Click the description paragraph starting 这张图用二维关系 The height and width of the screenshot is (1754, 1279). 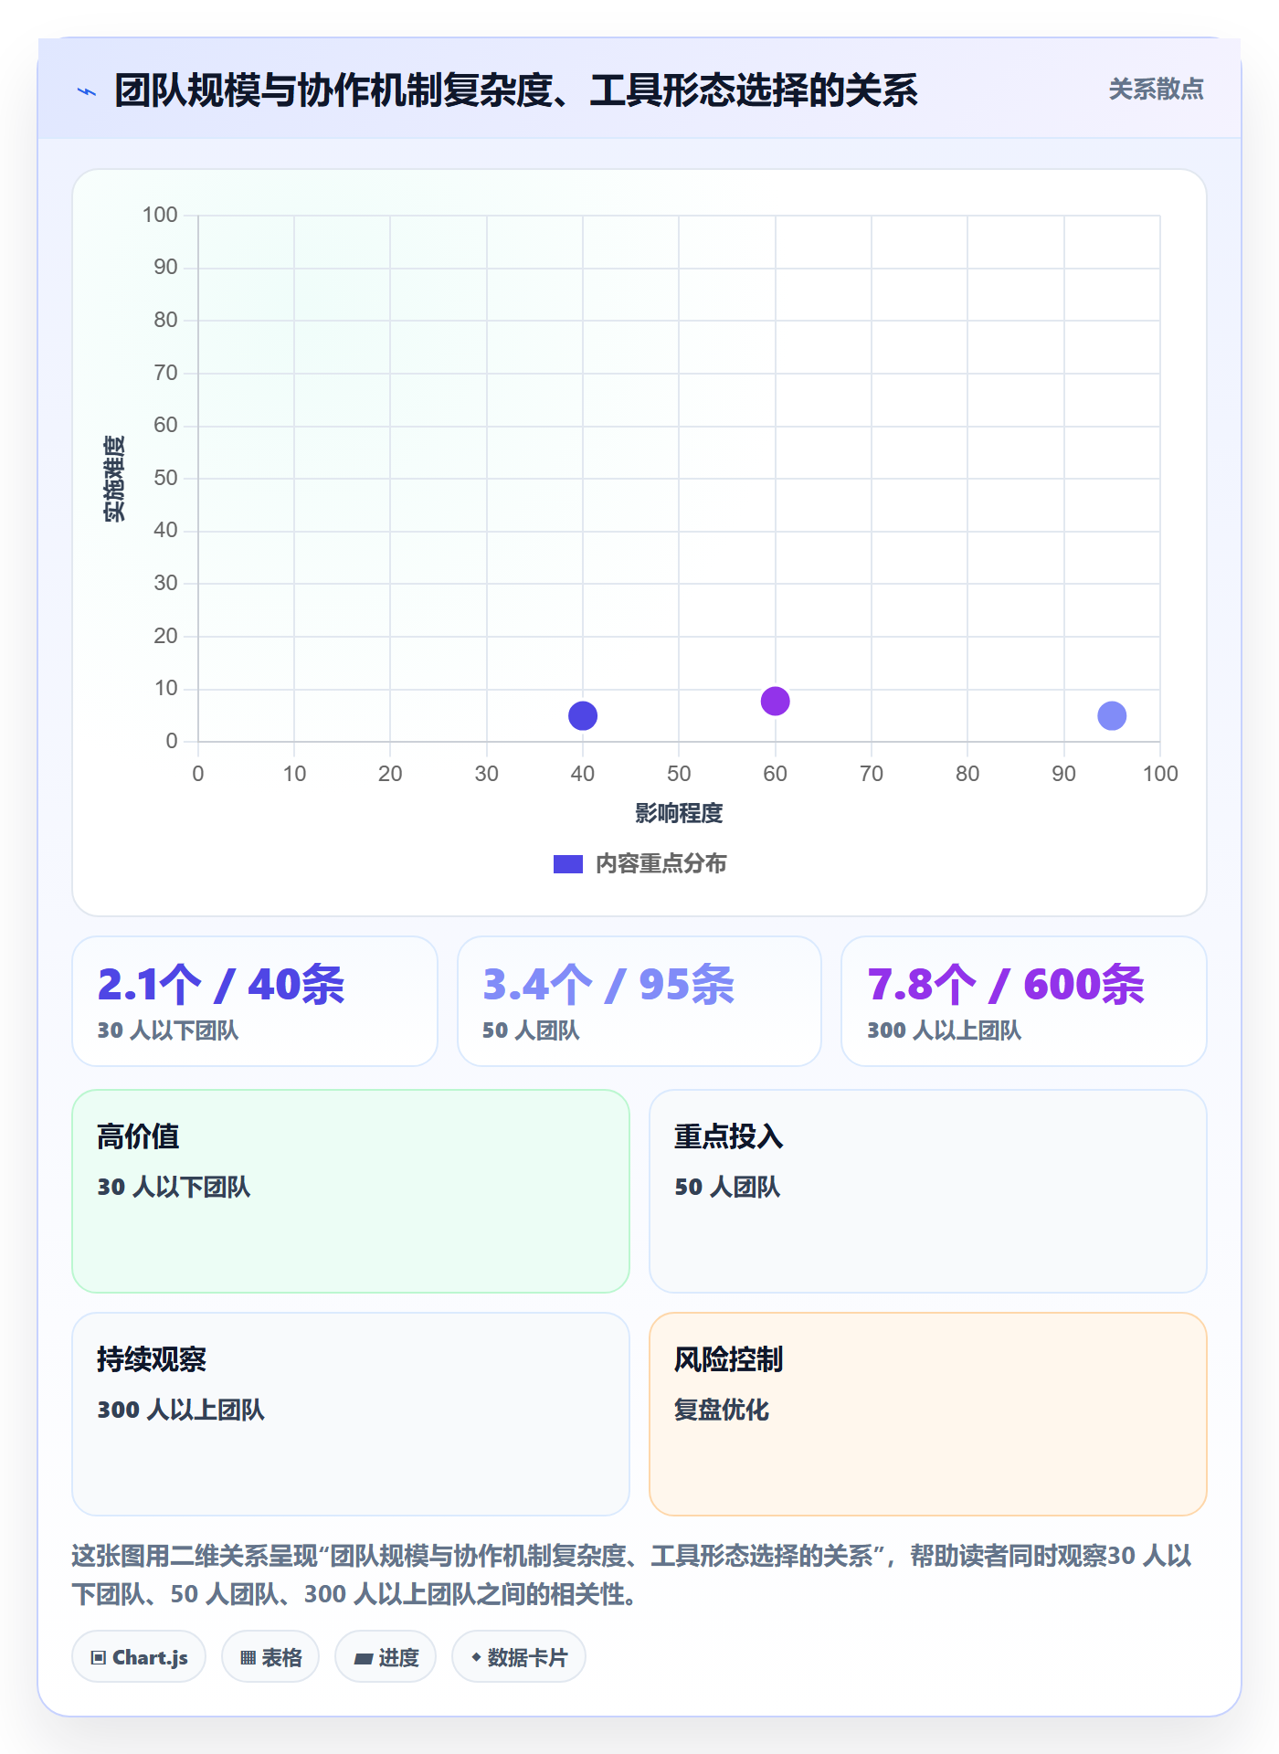click(x=632, y=1575)
